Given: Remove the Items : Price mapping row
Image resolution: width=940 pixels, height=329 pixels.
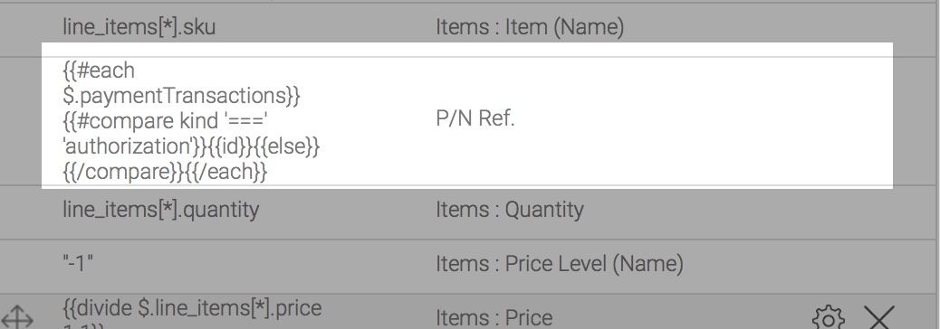Looking at the screenshot, I should 878,317.
